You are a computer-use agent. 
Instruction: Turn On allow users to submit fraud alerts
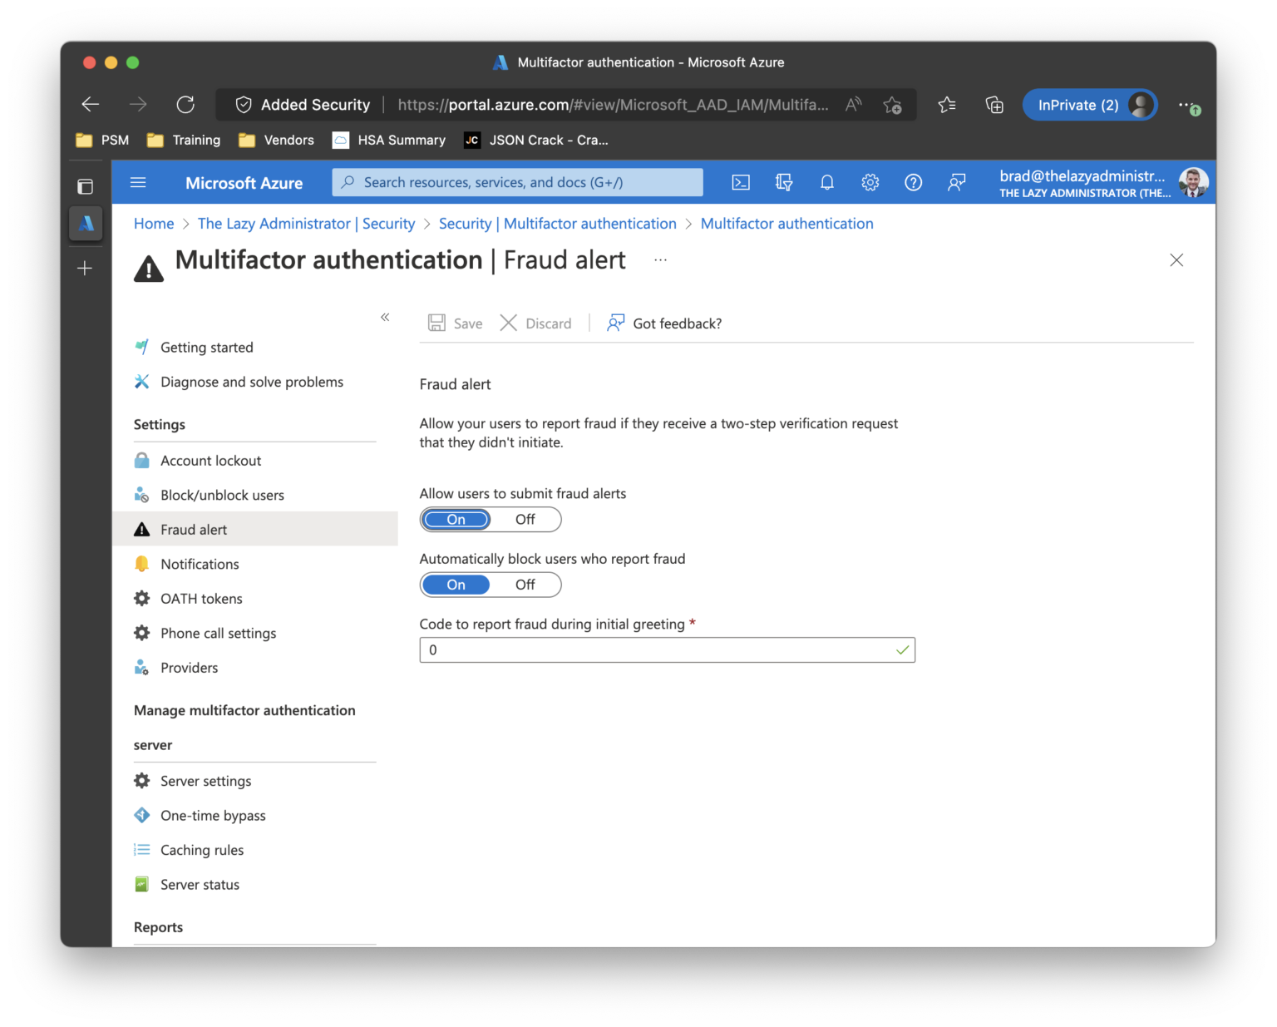pos(456,519)
